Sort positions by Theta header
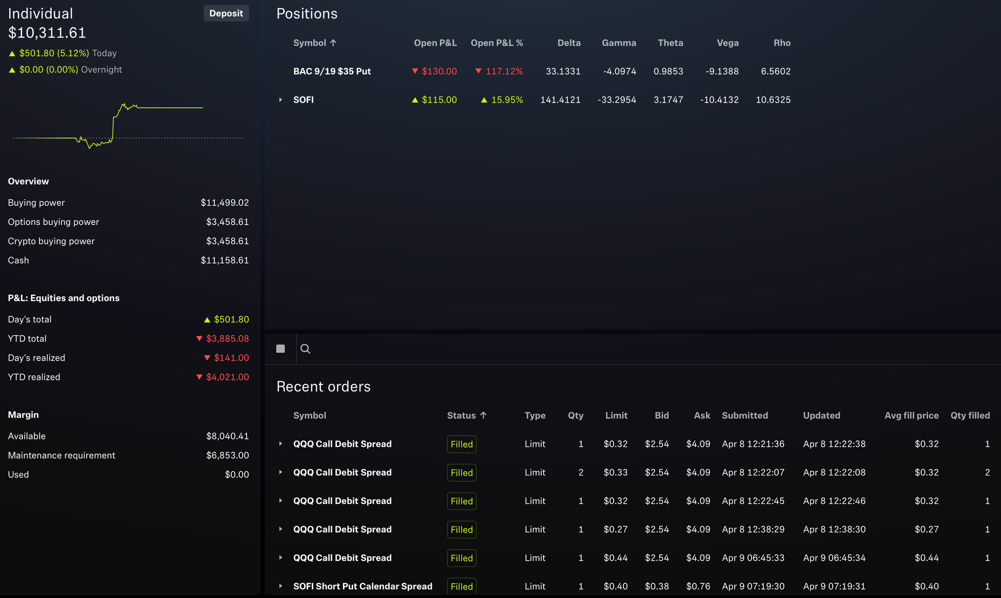 [x=670, y=43]
